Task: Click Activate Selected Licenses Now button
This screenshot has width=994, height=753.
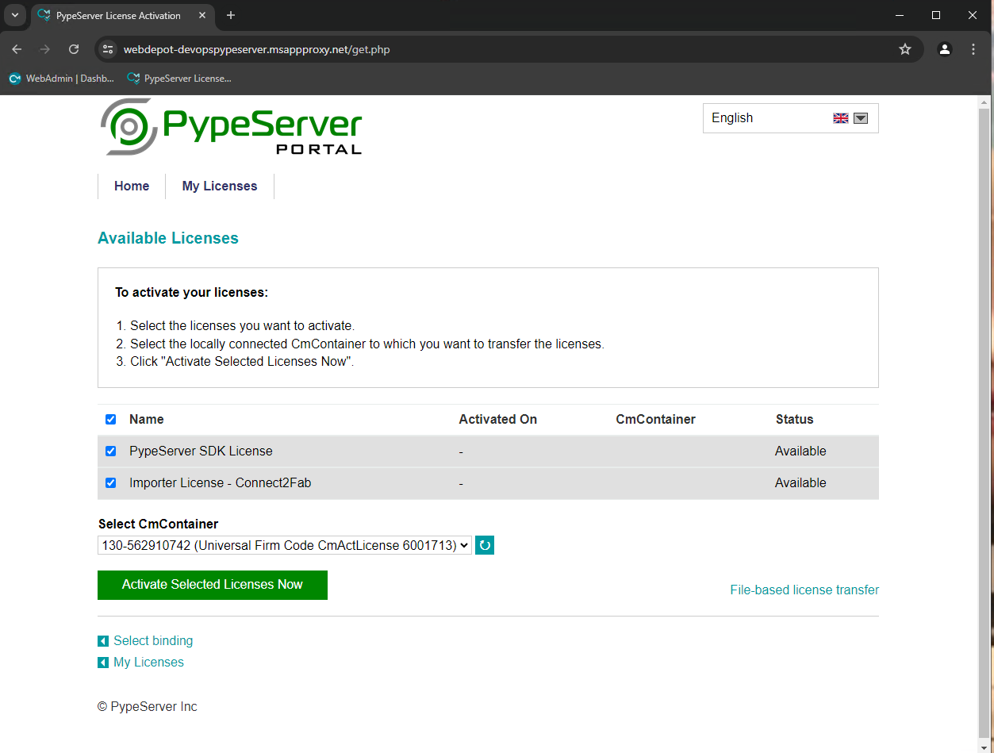Action: pyautogui.click(x=213, y=585)
